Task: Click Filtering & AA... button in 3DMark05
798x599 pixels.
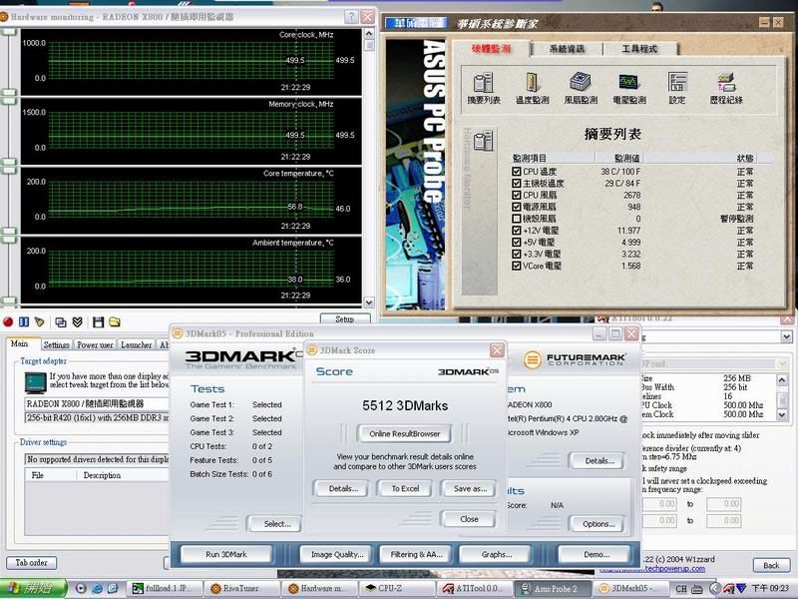Action: tap(416, 554)
